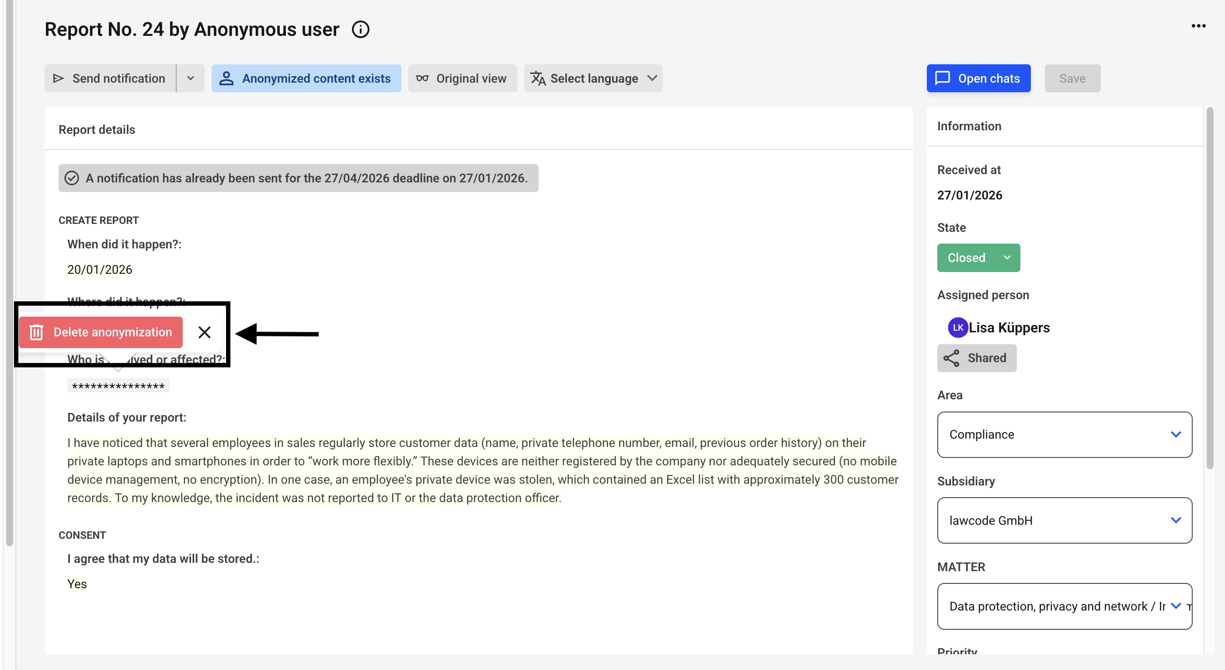The height and width of the screenshot is (670, 1225).
Task: Open the Compliance area dropdown
Action: point(1064,434)
